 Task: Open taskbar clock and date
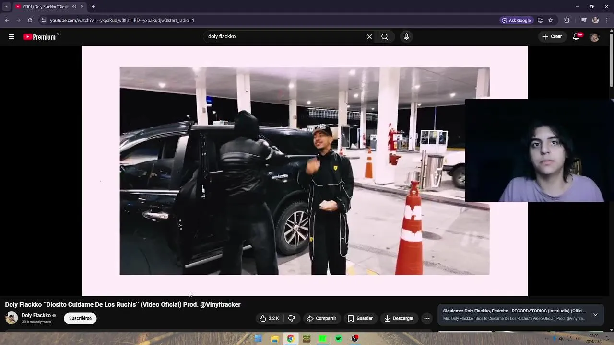[595, 339]
